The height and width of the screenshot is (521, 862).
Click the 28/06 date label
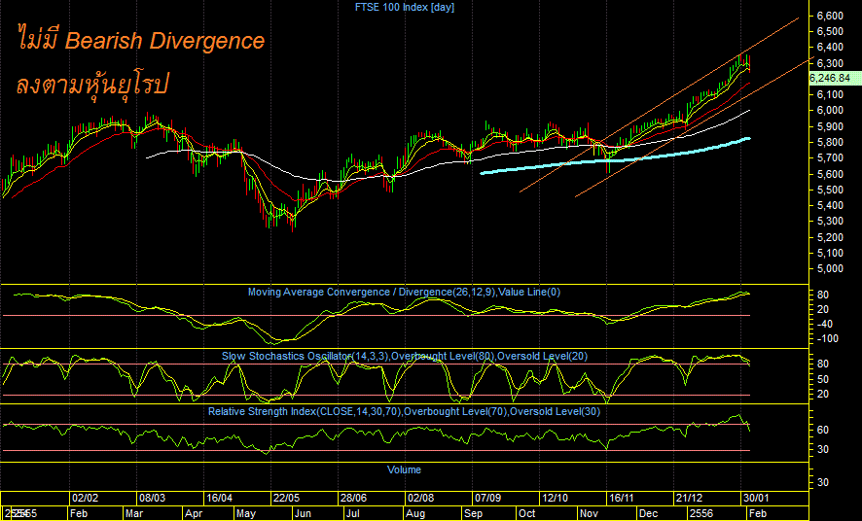[353, 499]
